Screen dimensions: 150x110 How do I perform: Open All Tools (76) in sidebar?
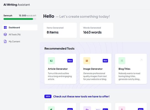pyautogui.click(x=15, y=35)
